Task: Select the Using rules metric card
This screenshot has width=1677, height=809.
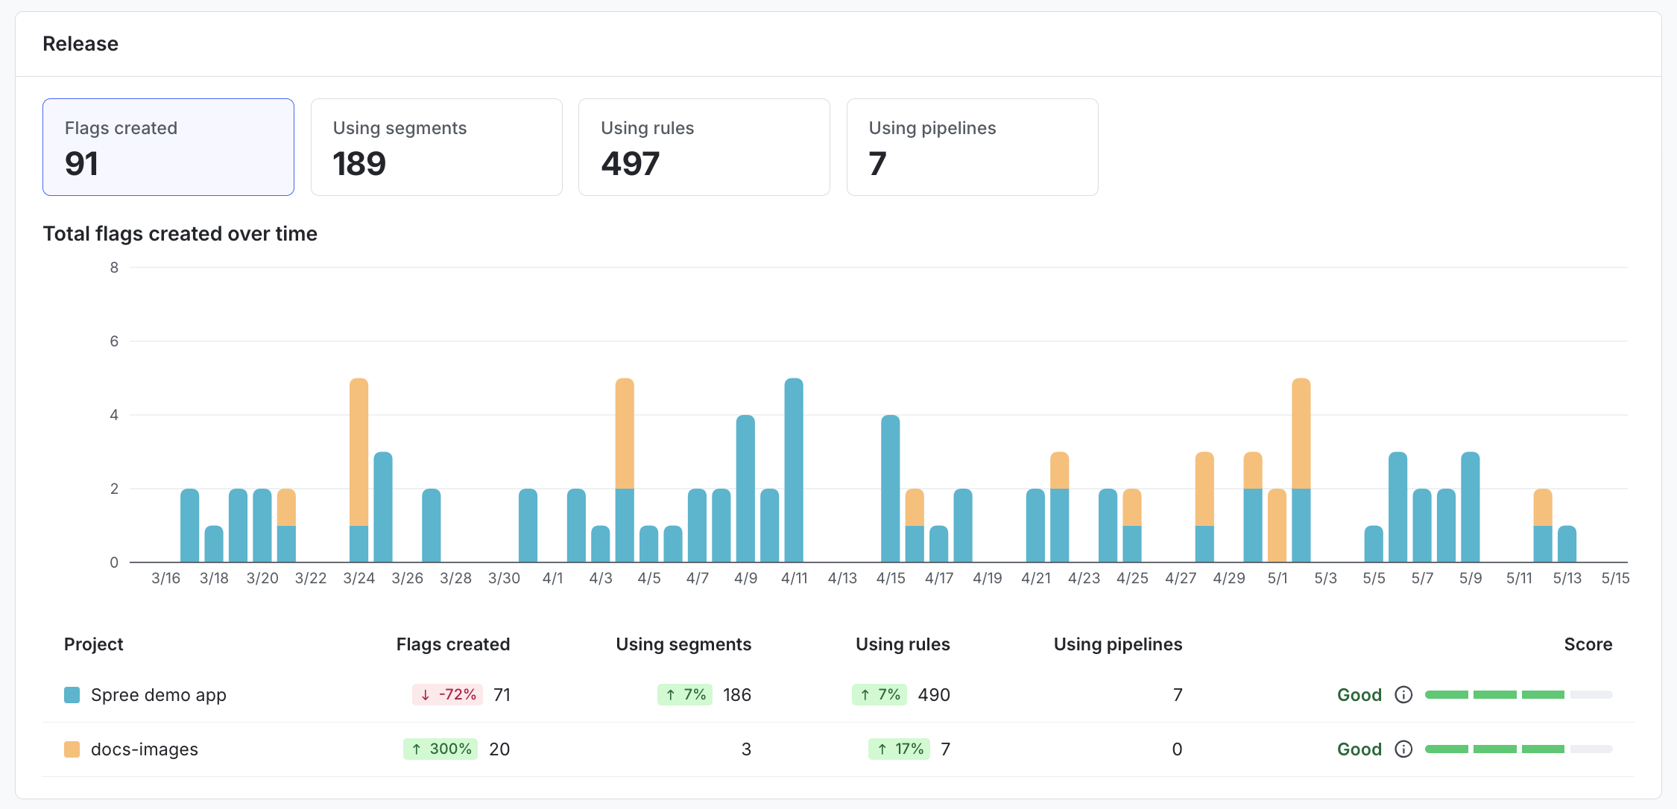Action: pyautogui.click(x=704, y=147)
